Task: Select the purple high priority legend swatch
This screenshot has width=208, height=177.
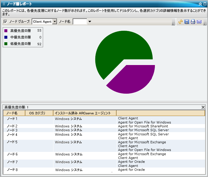Action: point(6,31)
